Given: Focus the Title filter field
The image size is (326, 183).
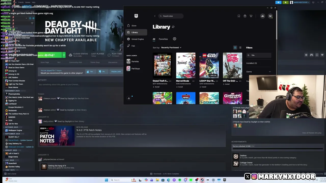Looking at the screenshot, I should click(x=259, y=55).
